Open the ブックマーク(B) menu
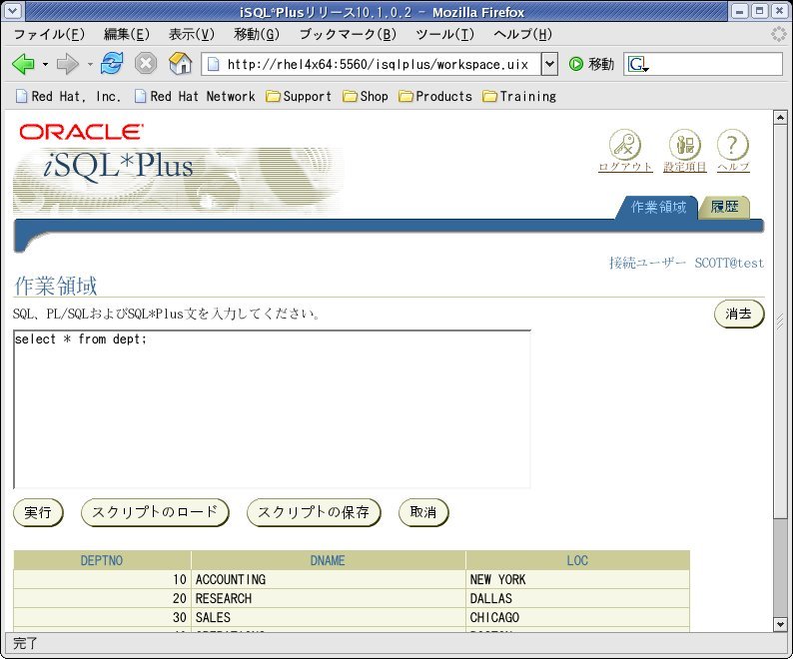Image resolution: width=793 pixels, height=659 pixels. (348, 34)
